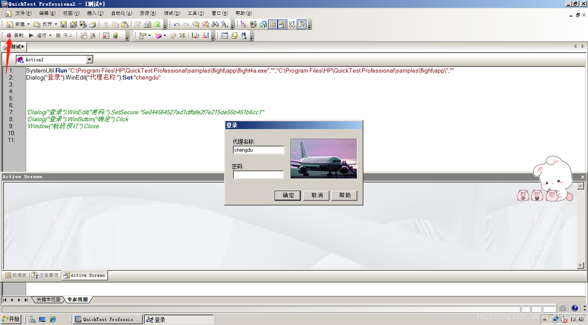Open the 开始 Start menu
The height and width of the screenshot is (325, 588).
coord(11,319)
